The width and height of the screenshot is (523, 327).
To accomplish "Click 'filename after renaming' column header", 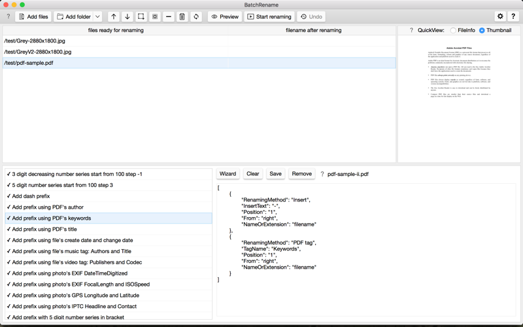I will 313,30.
